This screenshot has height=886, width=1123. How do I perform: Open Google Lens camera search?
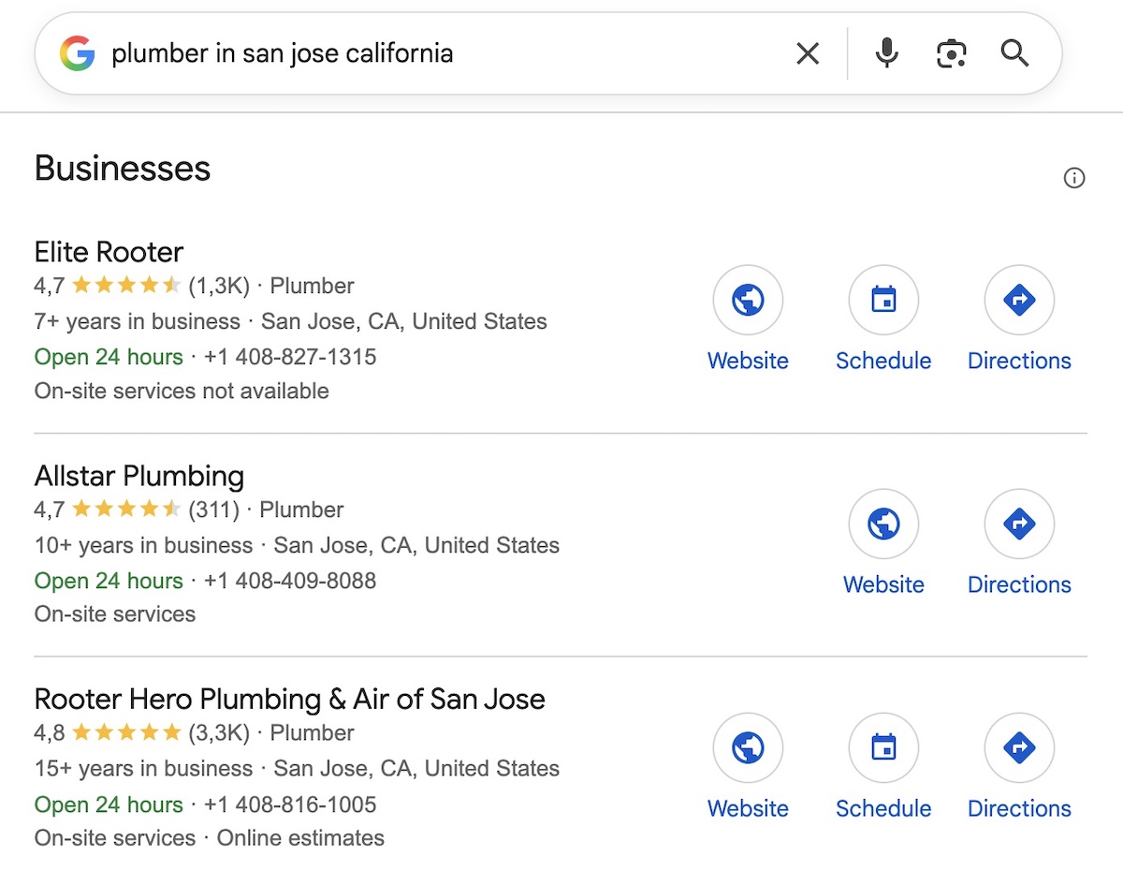click(951, 53)
